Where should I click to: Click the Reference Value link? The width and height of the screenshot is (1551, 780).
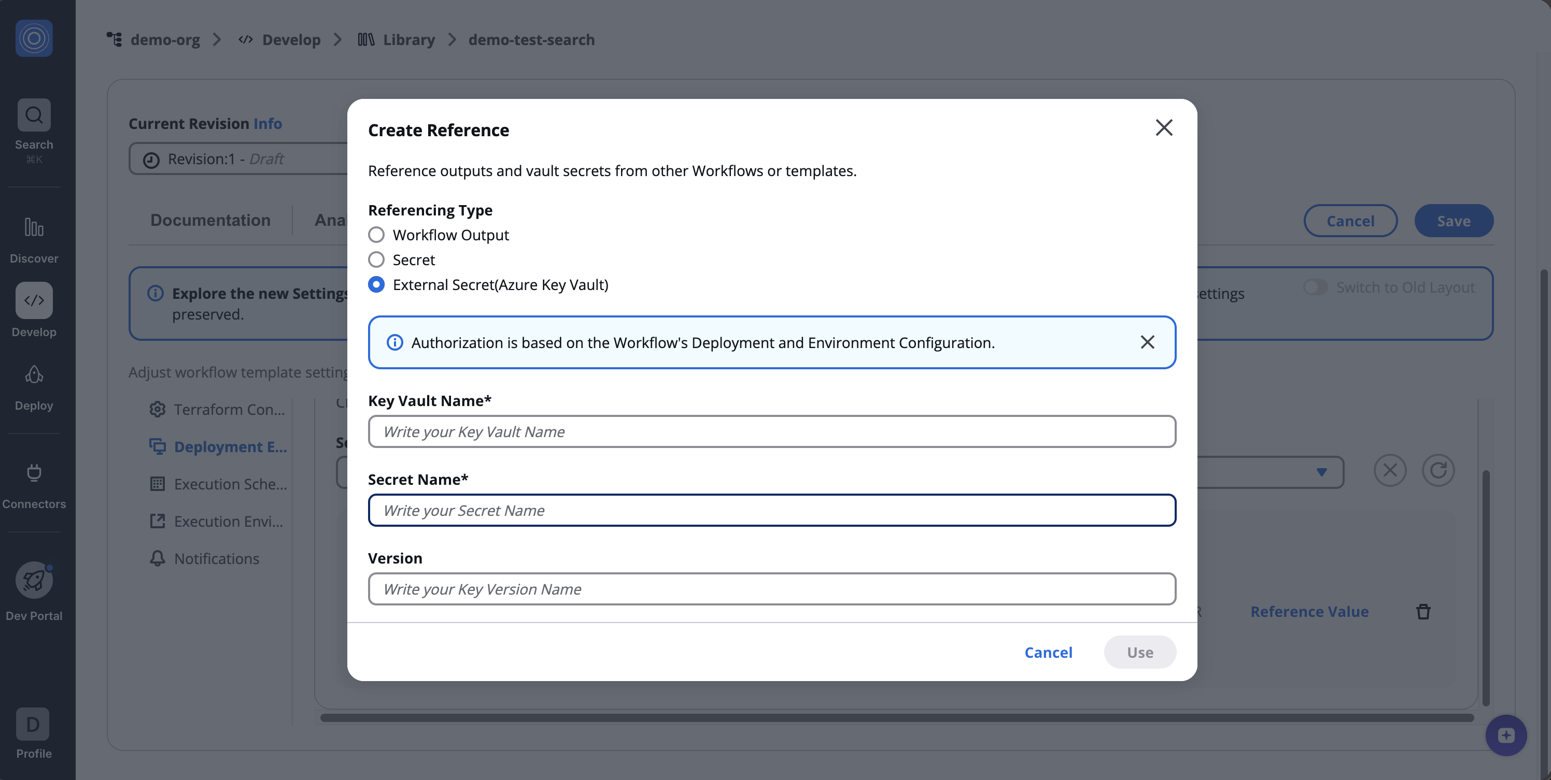point(1309,612)
